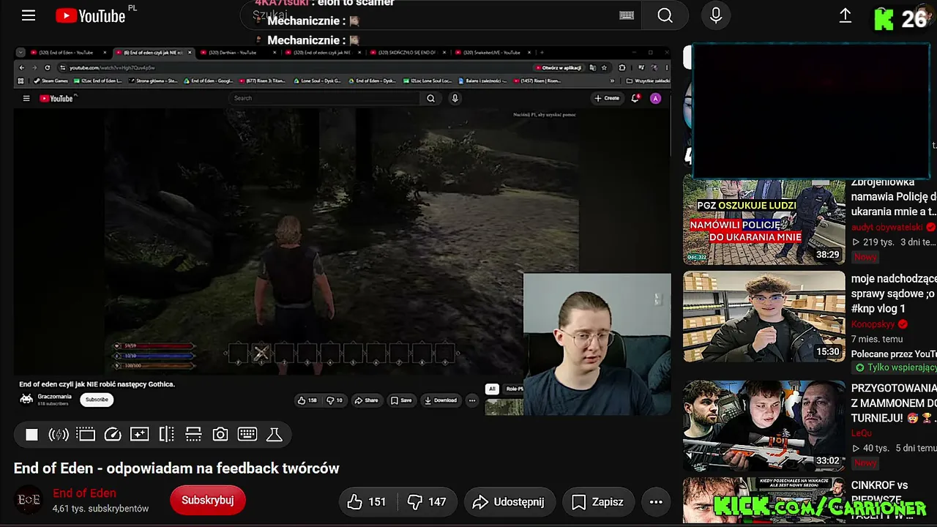Image resolution: width=937 pixels, height=527 pixels.
Task: Click the inner YouTube Search field
Action: click(325, 98)
